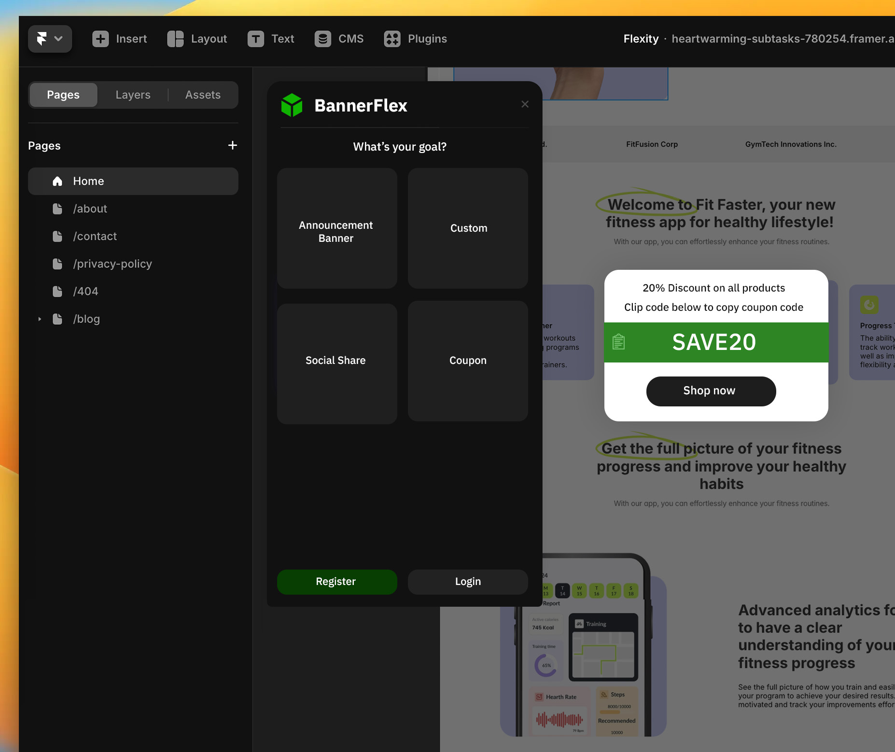This screenshot has width=895, height=752.
Task: Open the Framer logo main menu
Action: 50,39
